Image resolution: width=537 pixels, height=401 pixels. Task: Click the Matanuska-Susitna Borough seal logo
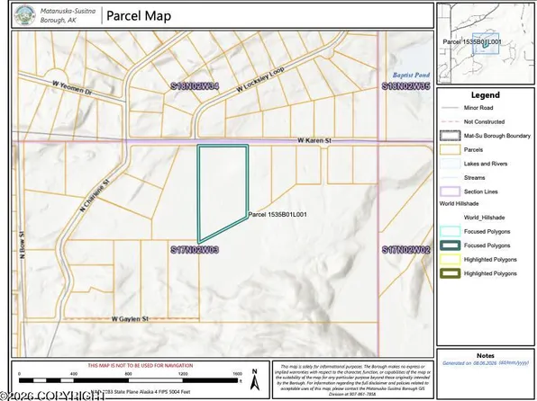pos(25,14)
